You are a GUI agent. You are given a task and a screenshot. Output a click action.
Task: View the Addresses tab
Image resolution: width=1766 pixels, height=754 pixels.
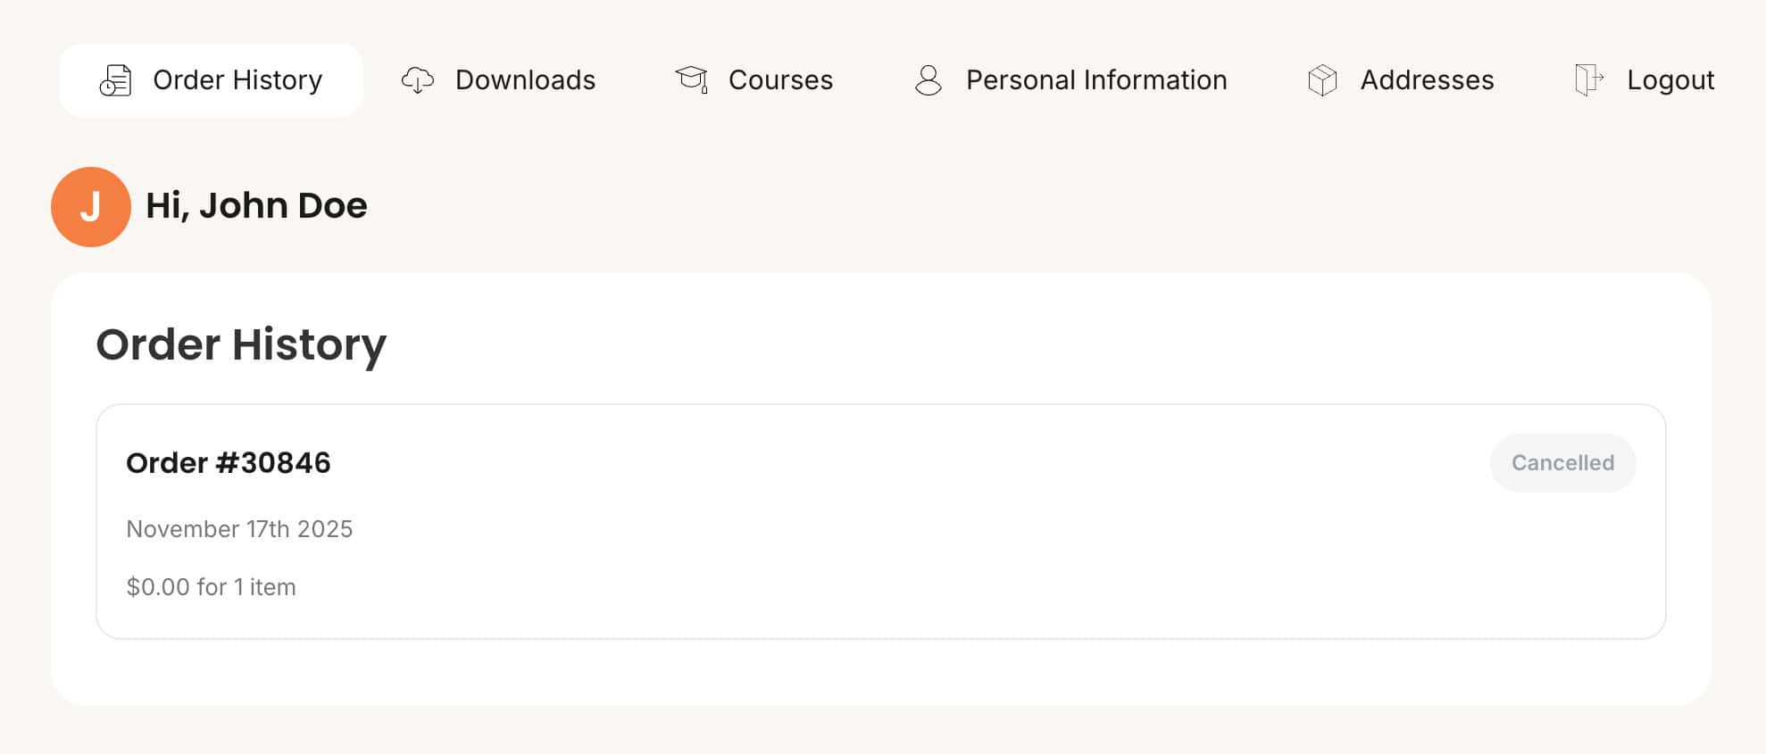point(1427,80)
